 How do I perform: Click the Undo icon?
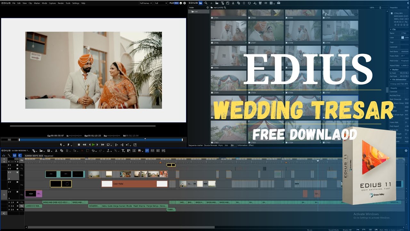click(93, 150)
